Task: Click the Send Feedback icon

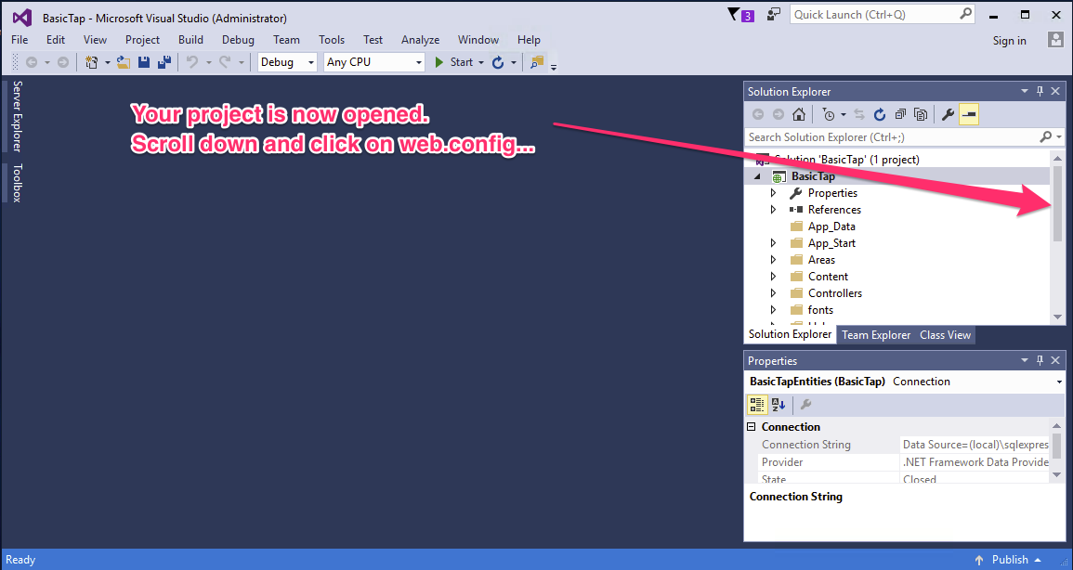Action: tap(774, 14)
